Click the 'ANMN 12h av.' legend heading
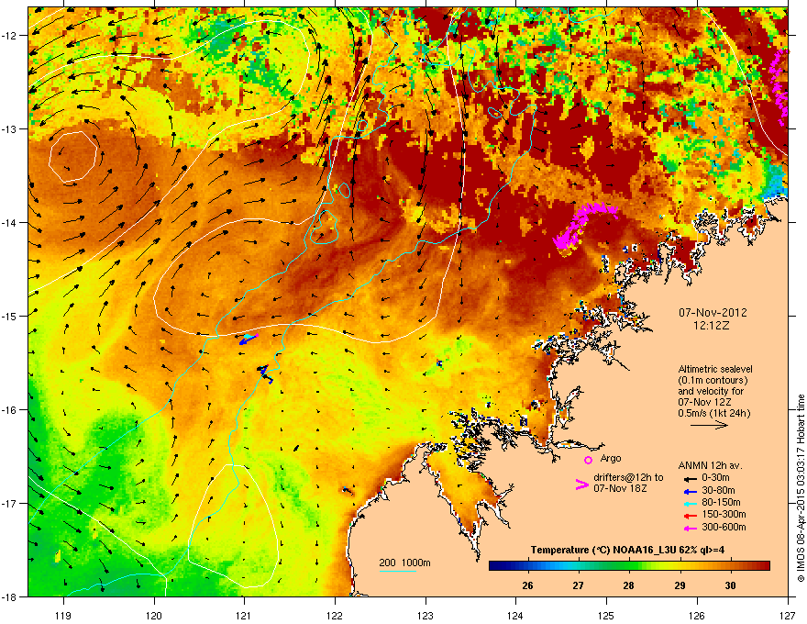807x624 pixels. 710,465
